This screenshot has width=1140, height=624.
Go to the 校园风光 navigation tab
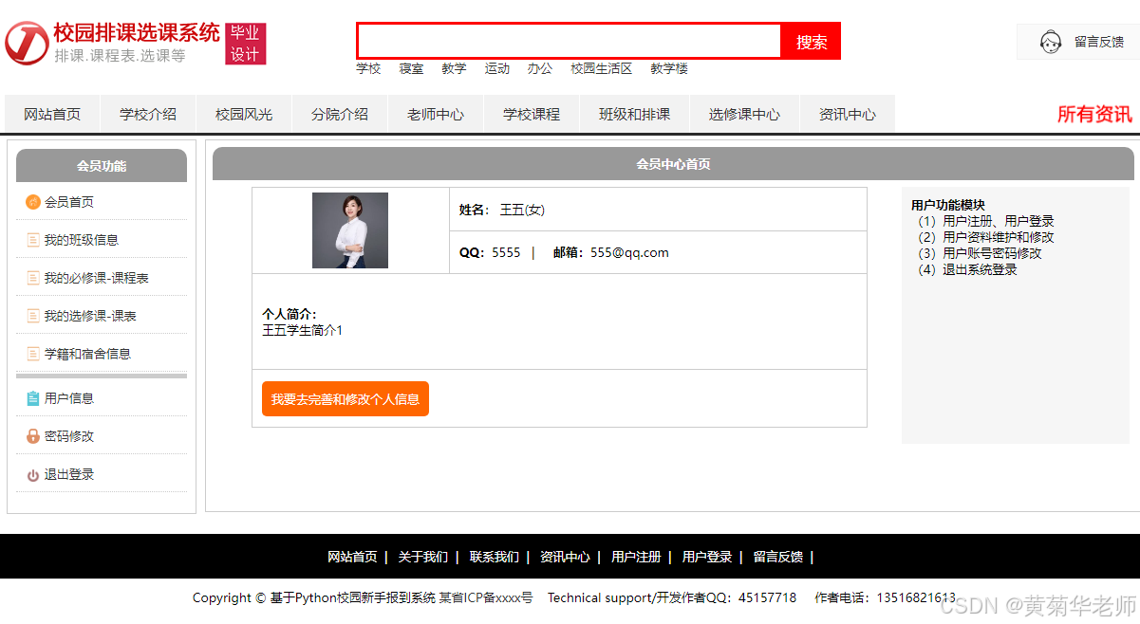244,114
